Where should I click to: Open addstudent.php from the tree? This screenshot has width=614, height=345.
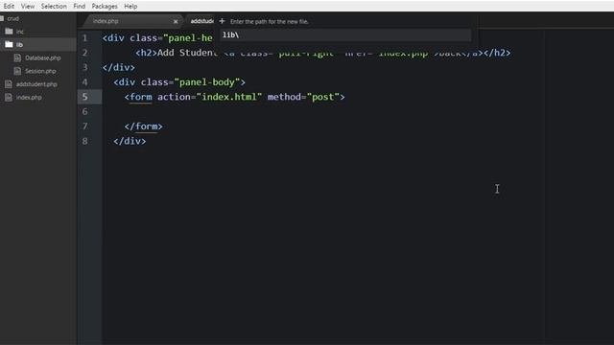(36, 84)
